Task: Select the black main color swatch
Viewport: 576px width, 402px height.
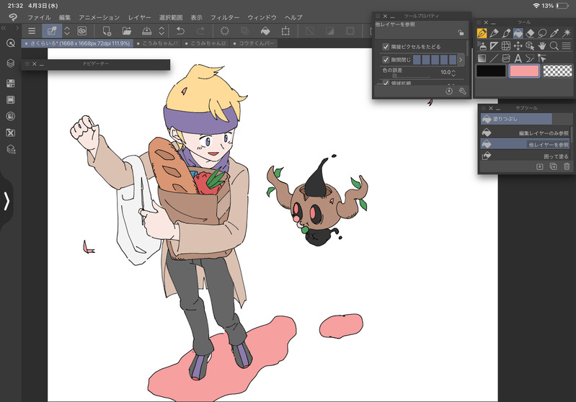Action: (491, 71)
